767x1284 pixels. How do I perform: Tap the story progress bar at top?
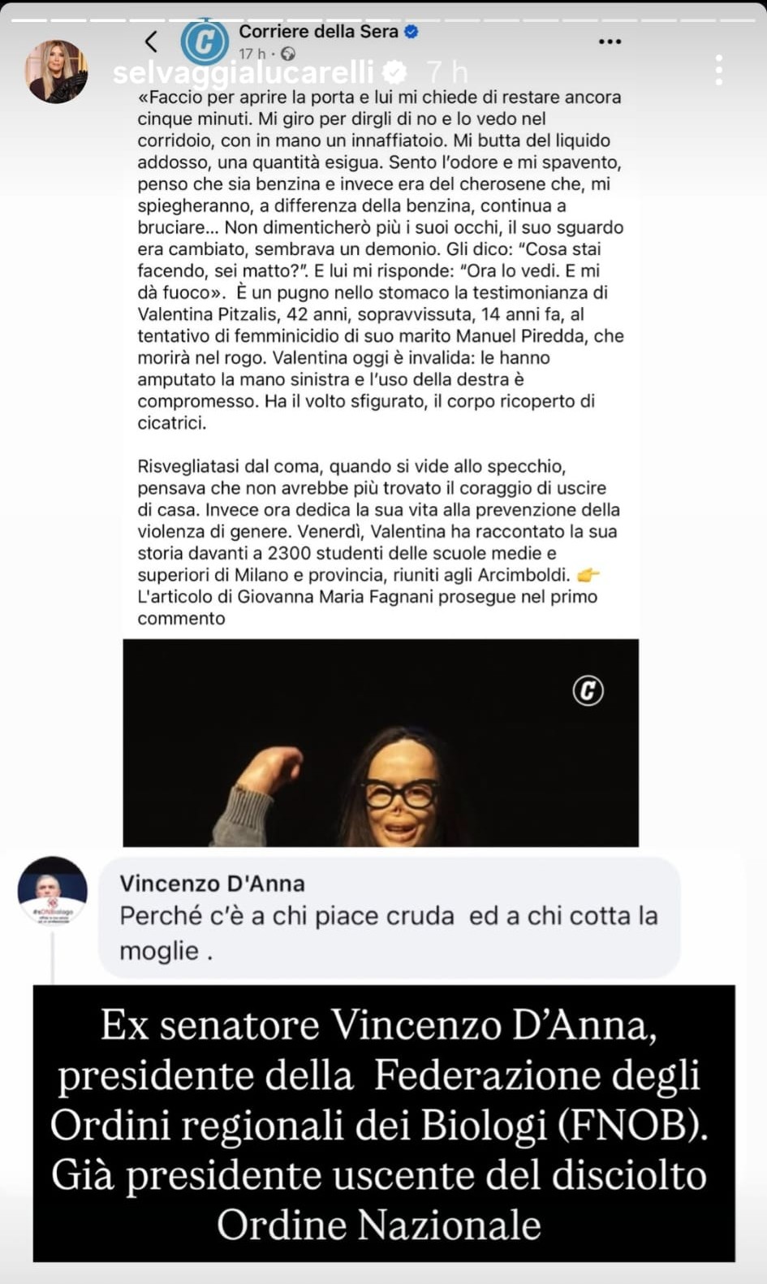[383, 20]
